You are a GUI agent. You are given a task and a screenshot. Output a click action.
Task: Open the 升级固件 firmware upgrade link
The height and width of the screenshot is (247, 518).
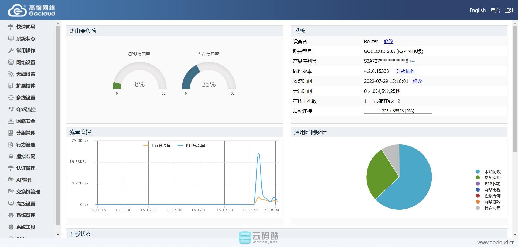pos(406,71)
